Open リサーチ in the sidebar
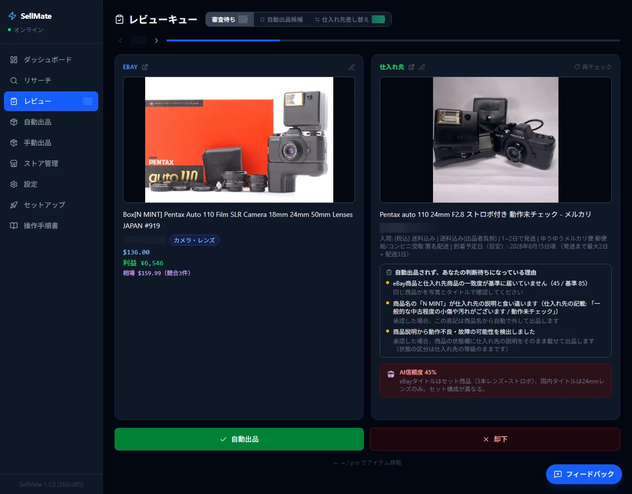Image resolution: width=632 pixels, height=494 pixels. click(51, 81)
